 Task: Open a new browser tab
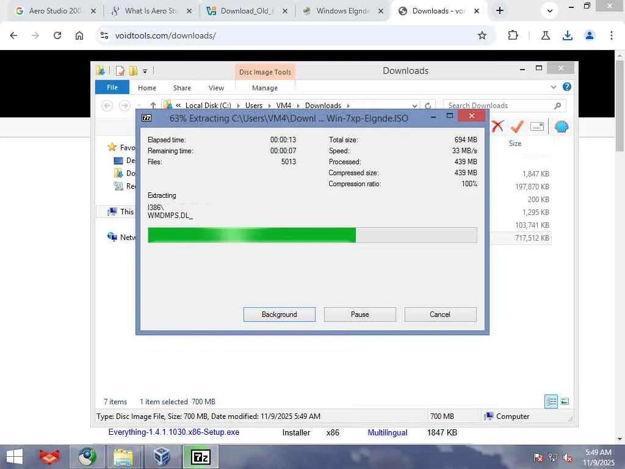point(500,11)
